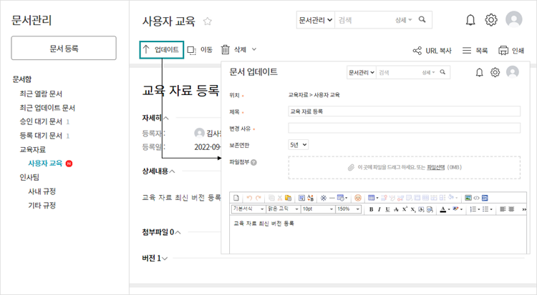Click the gear icon in 문서 업데이트 panel

495,72
